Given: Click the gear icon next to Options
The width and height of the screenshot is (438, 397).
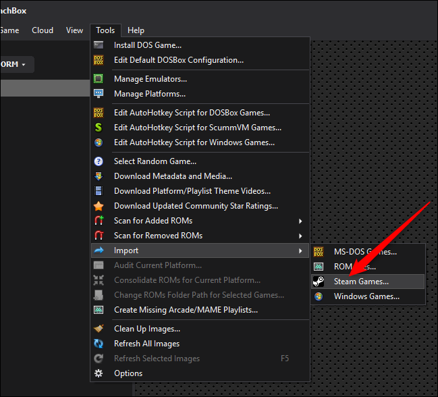Looking at the screenshot, I should click(x=99, y=373).
